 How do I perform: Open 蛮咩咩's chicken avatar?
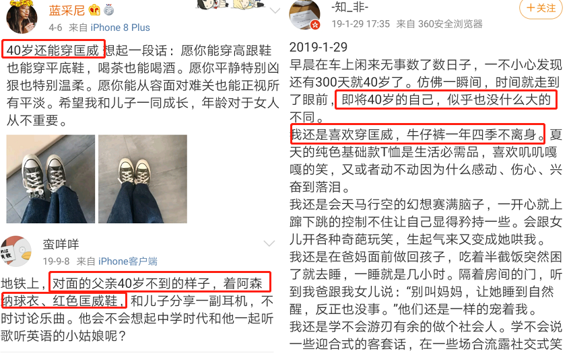pyautogui.click(x=15, y=251)
